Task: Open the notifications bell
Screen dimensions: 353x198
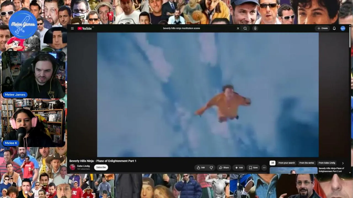Action: [334, 28]
